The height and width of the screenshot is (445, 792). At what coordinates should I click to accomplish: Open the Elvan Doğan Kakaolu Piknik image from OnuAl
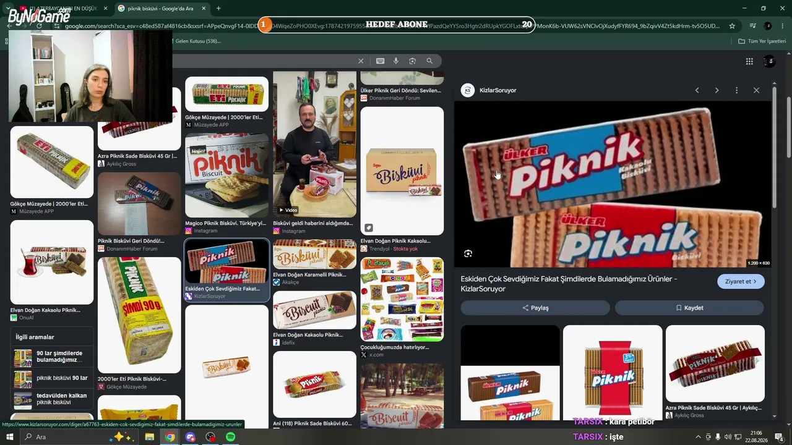tap(52, 262)
